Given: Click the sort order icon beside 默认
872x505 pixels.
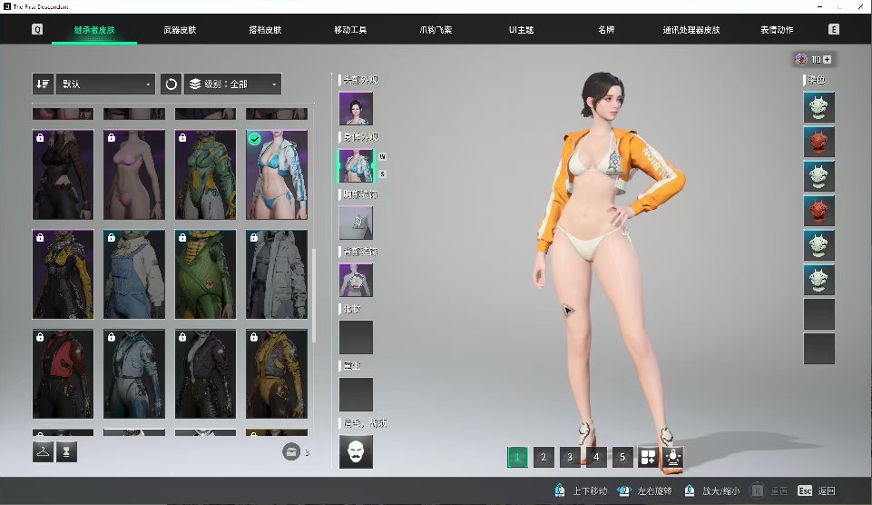Looking at the screenshot, I should tap(43, 84).
